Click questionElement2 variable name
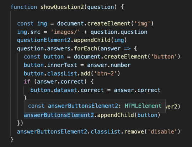The height and width of the screenshot is (147, 192). (x=44, y=40)
